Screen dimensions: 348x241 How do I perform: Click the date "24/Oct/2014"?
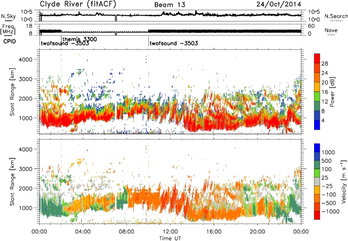click(279, 4)
